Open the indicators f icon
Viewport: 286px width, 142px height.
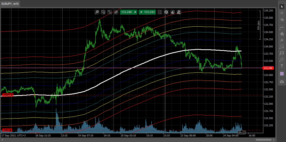click(x=166, y=12)
